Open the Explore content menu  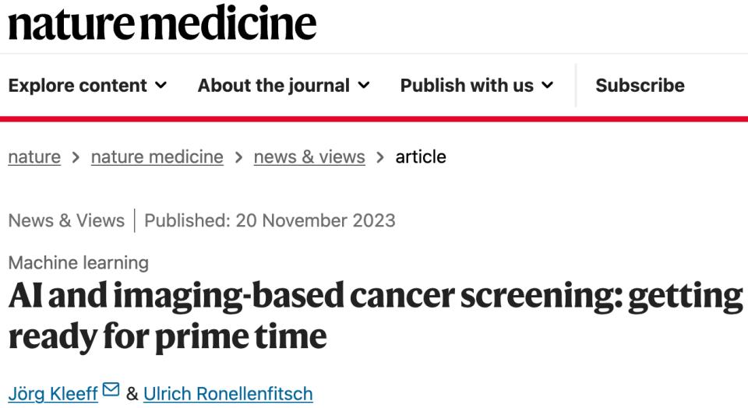pos(78,86)
